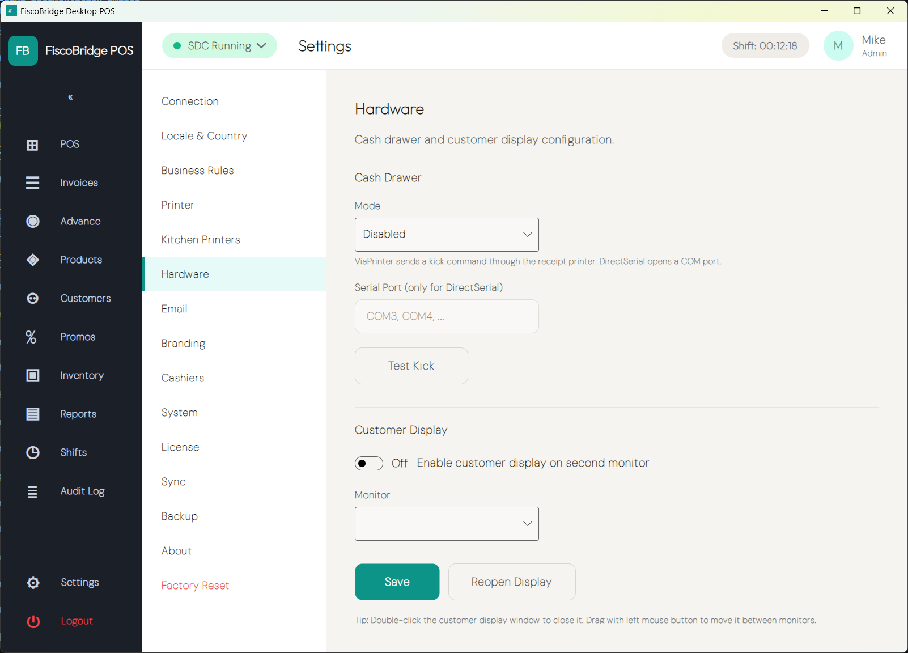
Task: Click the Reopen Display button
Action: (512, 582)
